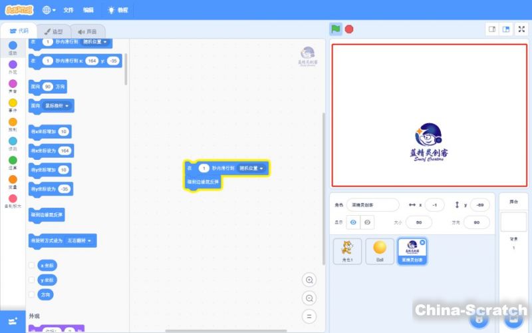
Task: Show the sprite using the eye icon
Action: (353, 222)
